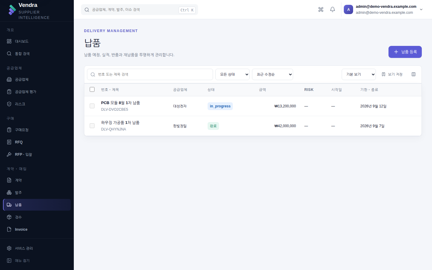Open the RFQ menu item

click(37, 142)
